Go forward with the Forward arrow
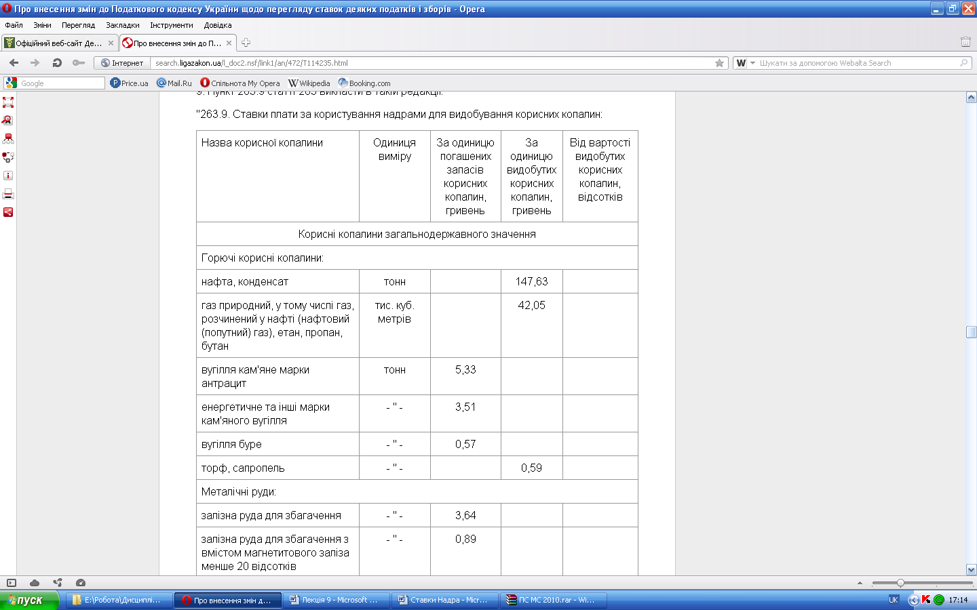Image resolution: width=977 pixels, height=610 pixels. tap(35, 63)
